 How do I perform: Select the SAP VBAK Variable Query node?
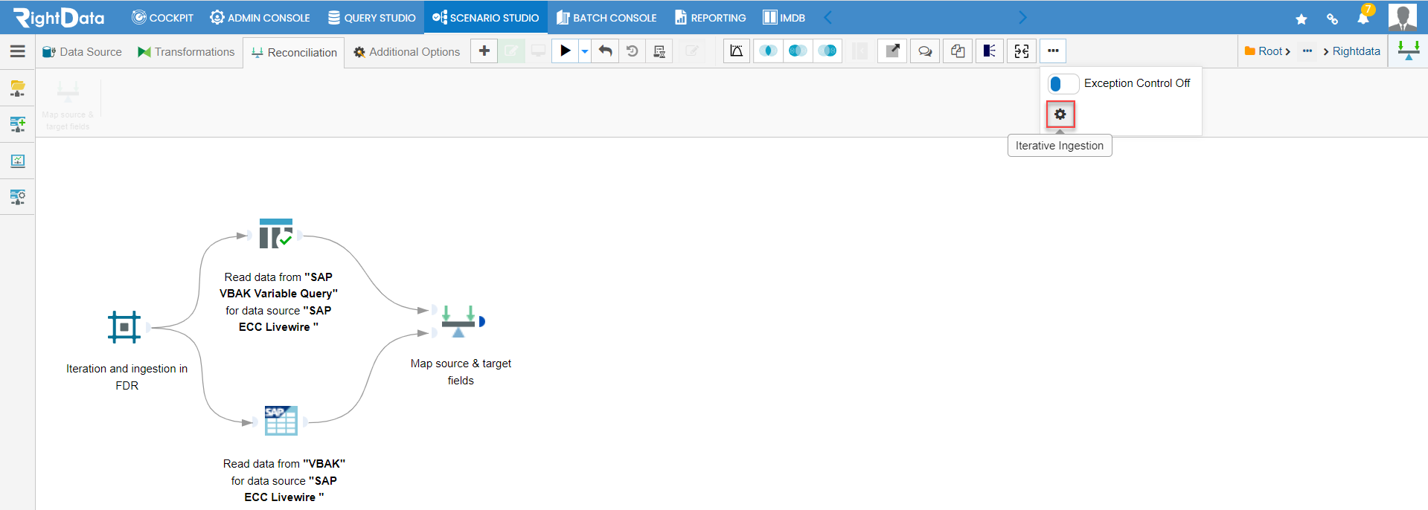[276, 234]
